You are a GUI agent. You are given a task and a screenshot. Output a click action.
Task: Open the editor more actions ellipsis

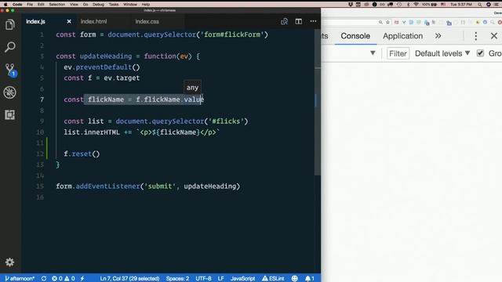coord(313,21)
